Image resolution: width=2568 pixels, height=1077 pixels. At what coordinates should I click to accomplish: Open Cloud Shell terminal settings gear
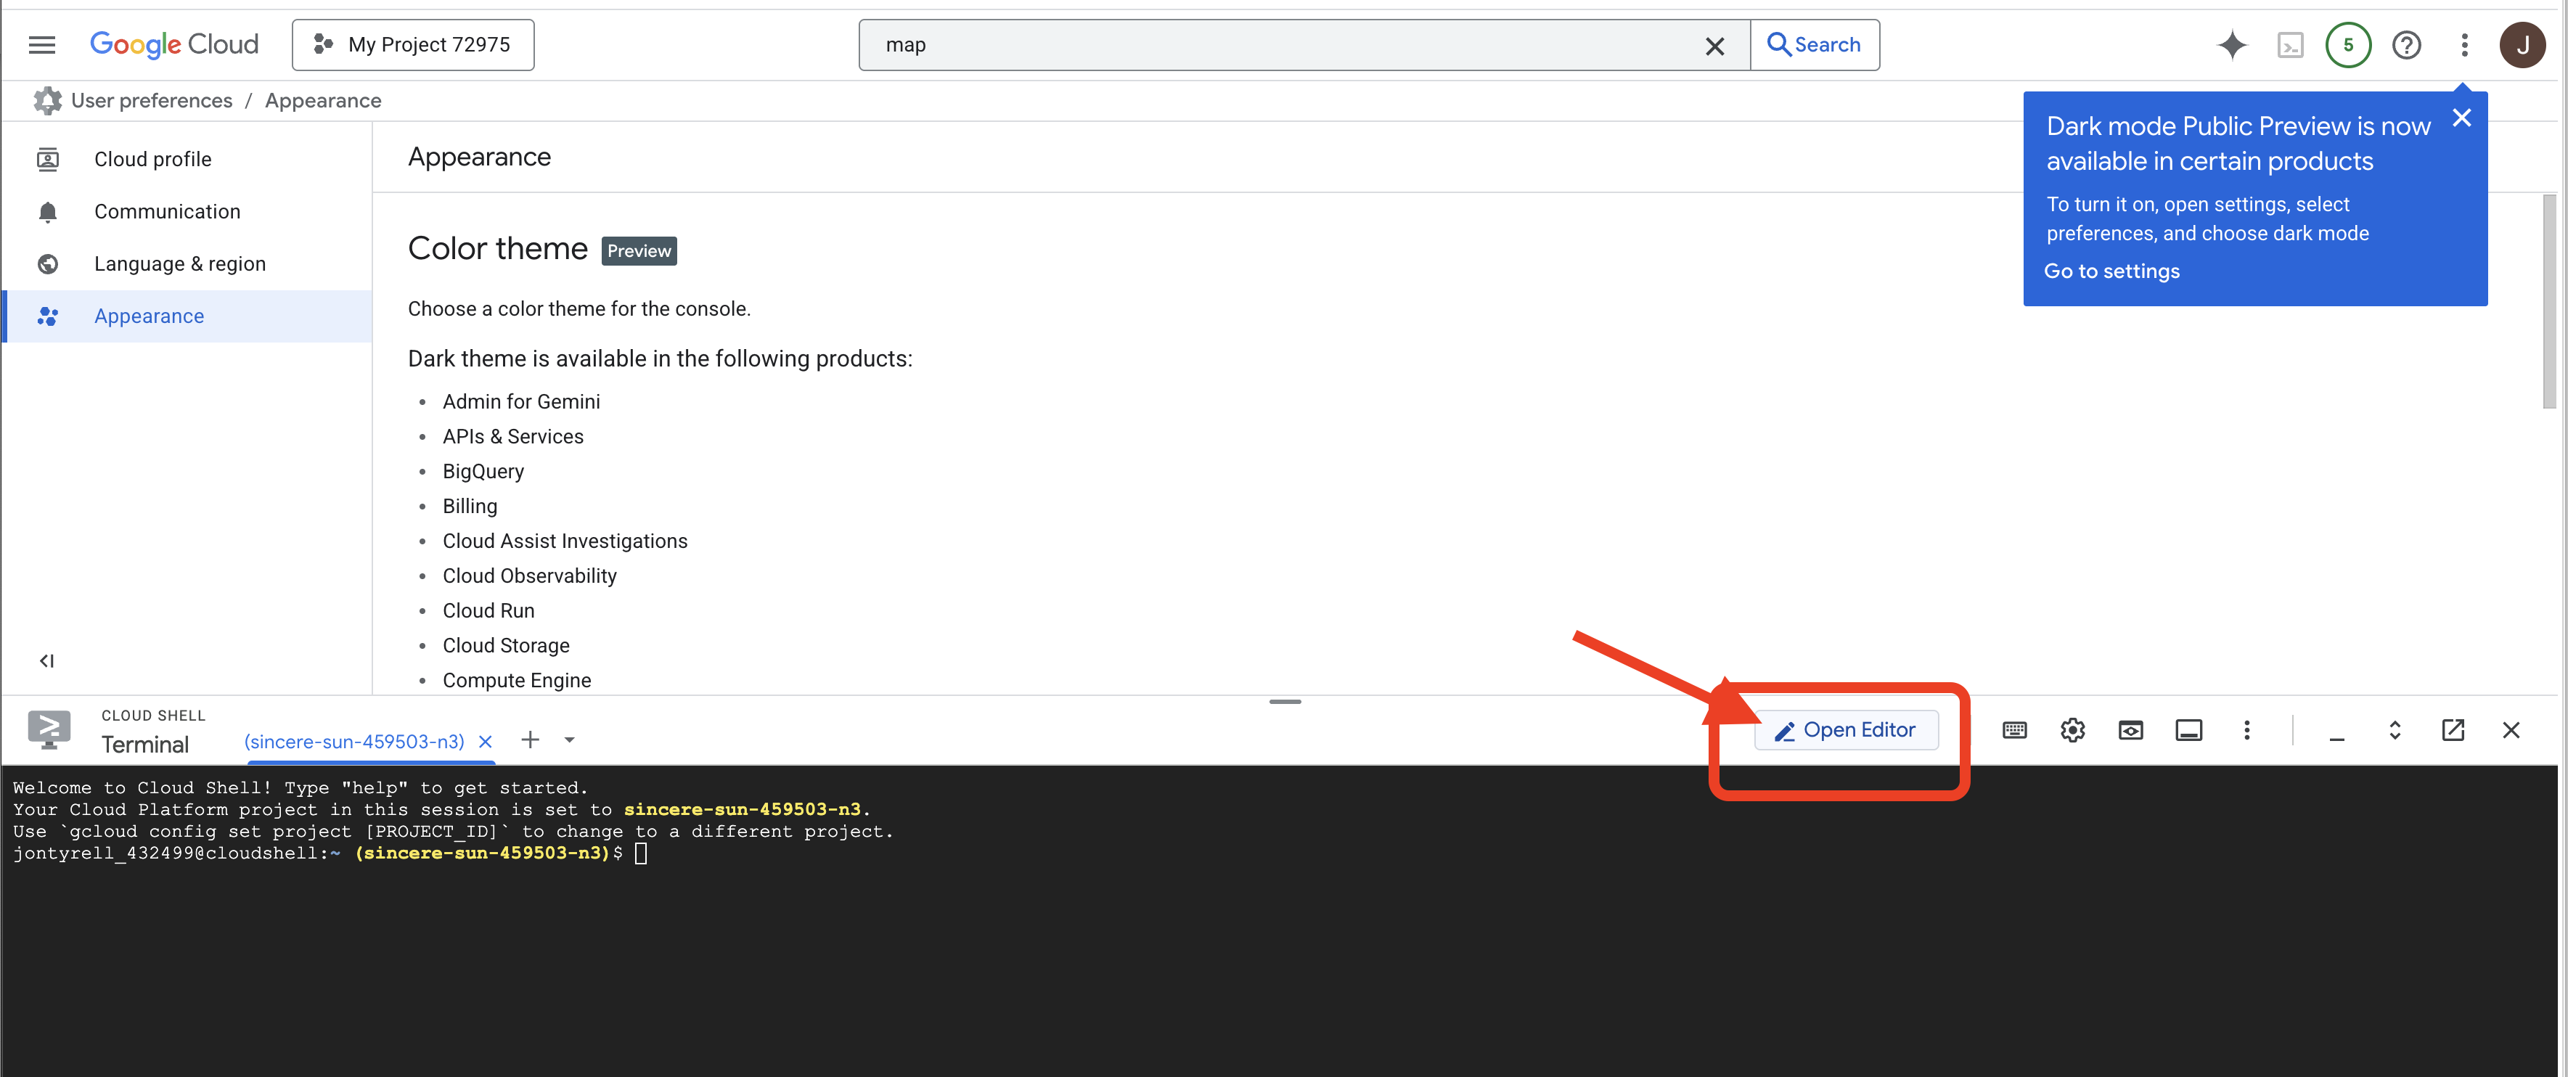tap(2072, 730)
